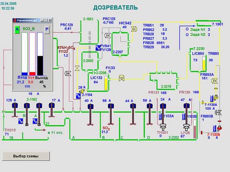Close the Управление control window

tap(50, 20)
